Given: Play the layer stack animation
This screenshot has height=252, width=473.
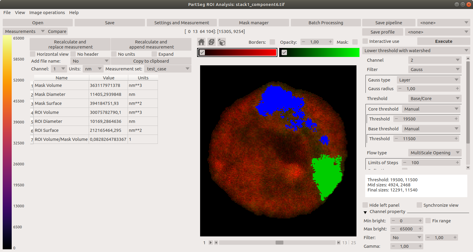Looking at the screenshot, I should 211,242.
